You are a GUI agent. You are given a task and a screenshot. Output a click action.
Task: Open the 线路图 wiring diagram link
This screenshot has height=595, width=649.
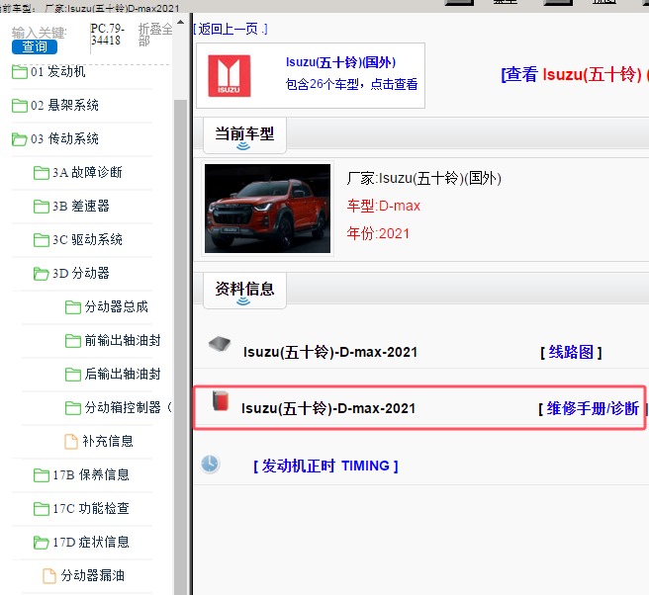tap(571, 352)
